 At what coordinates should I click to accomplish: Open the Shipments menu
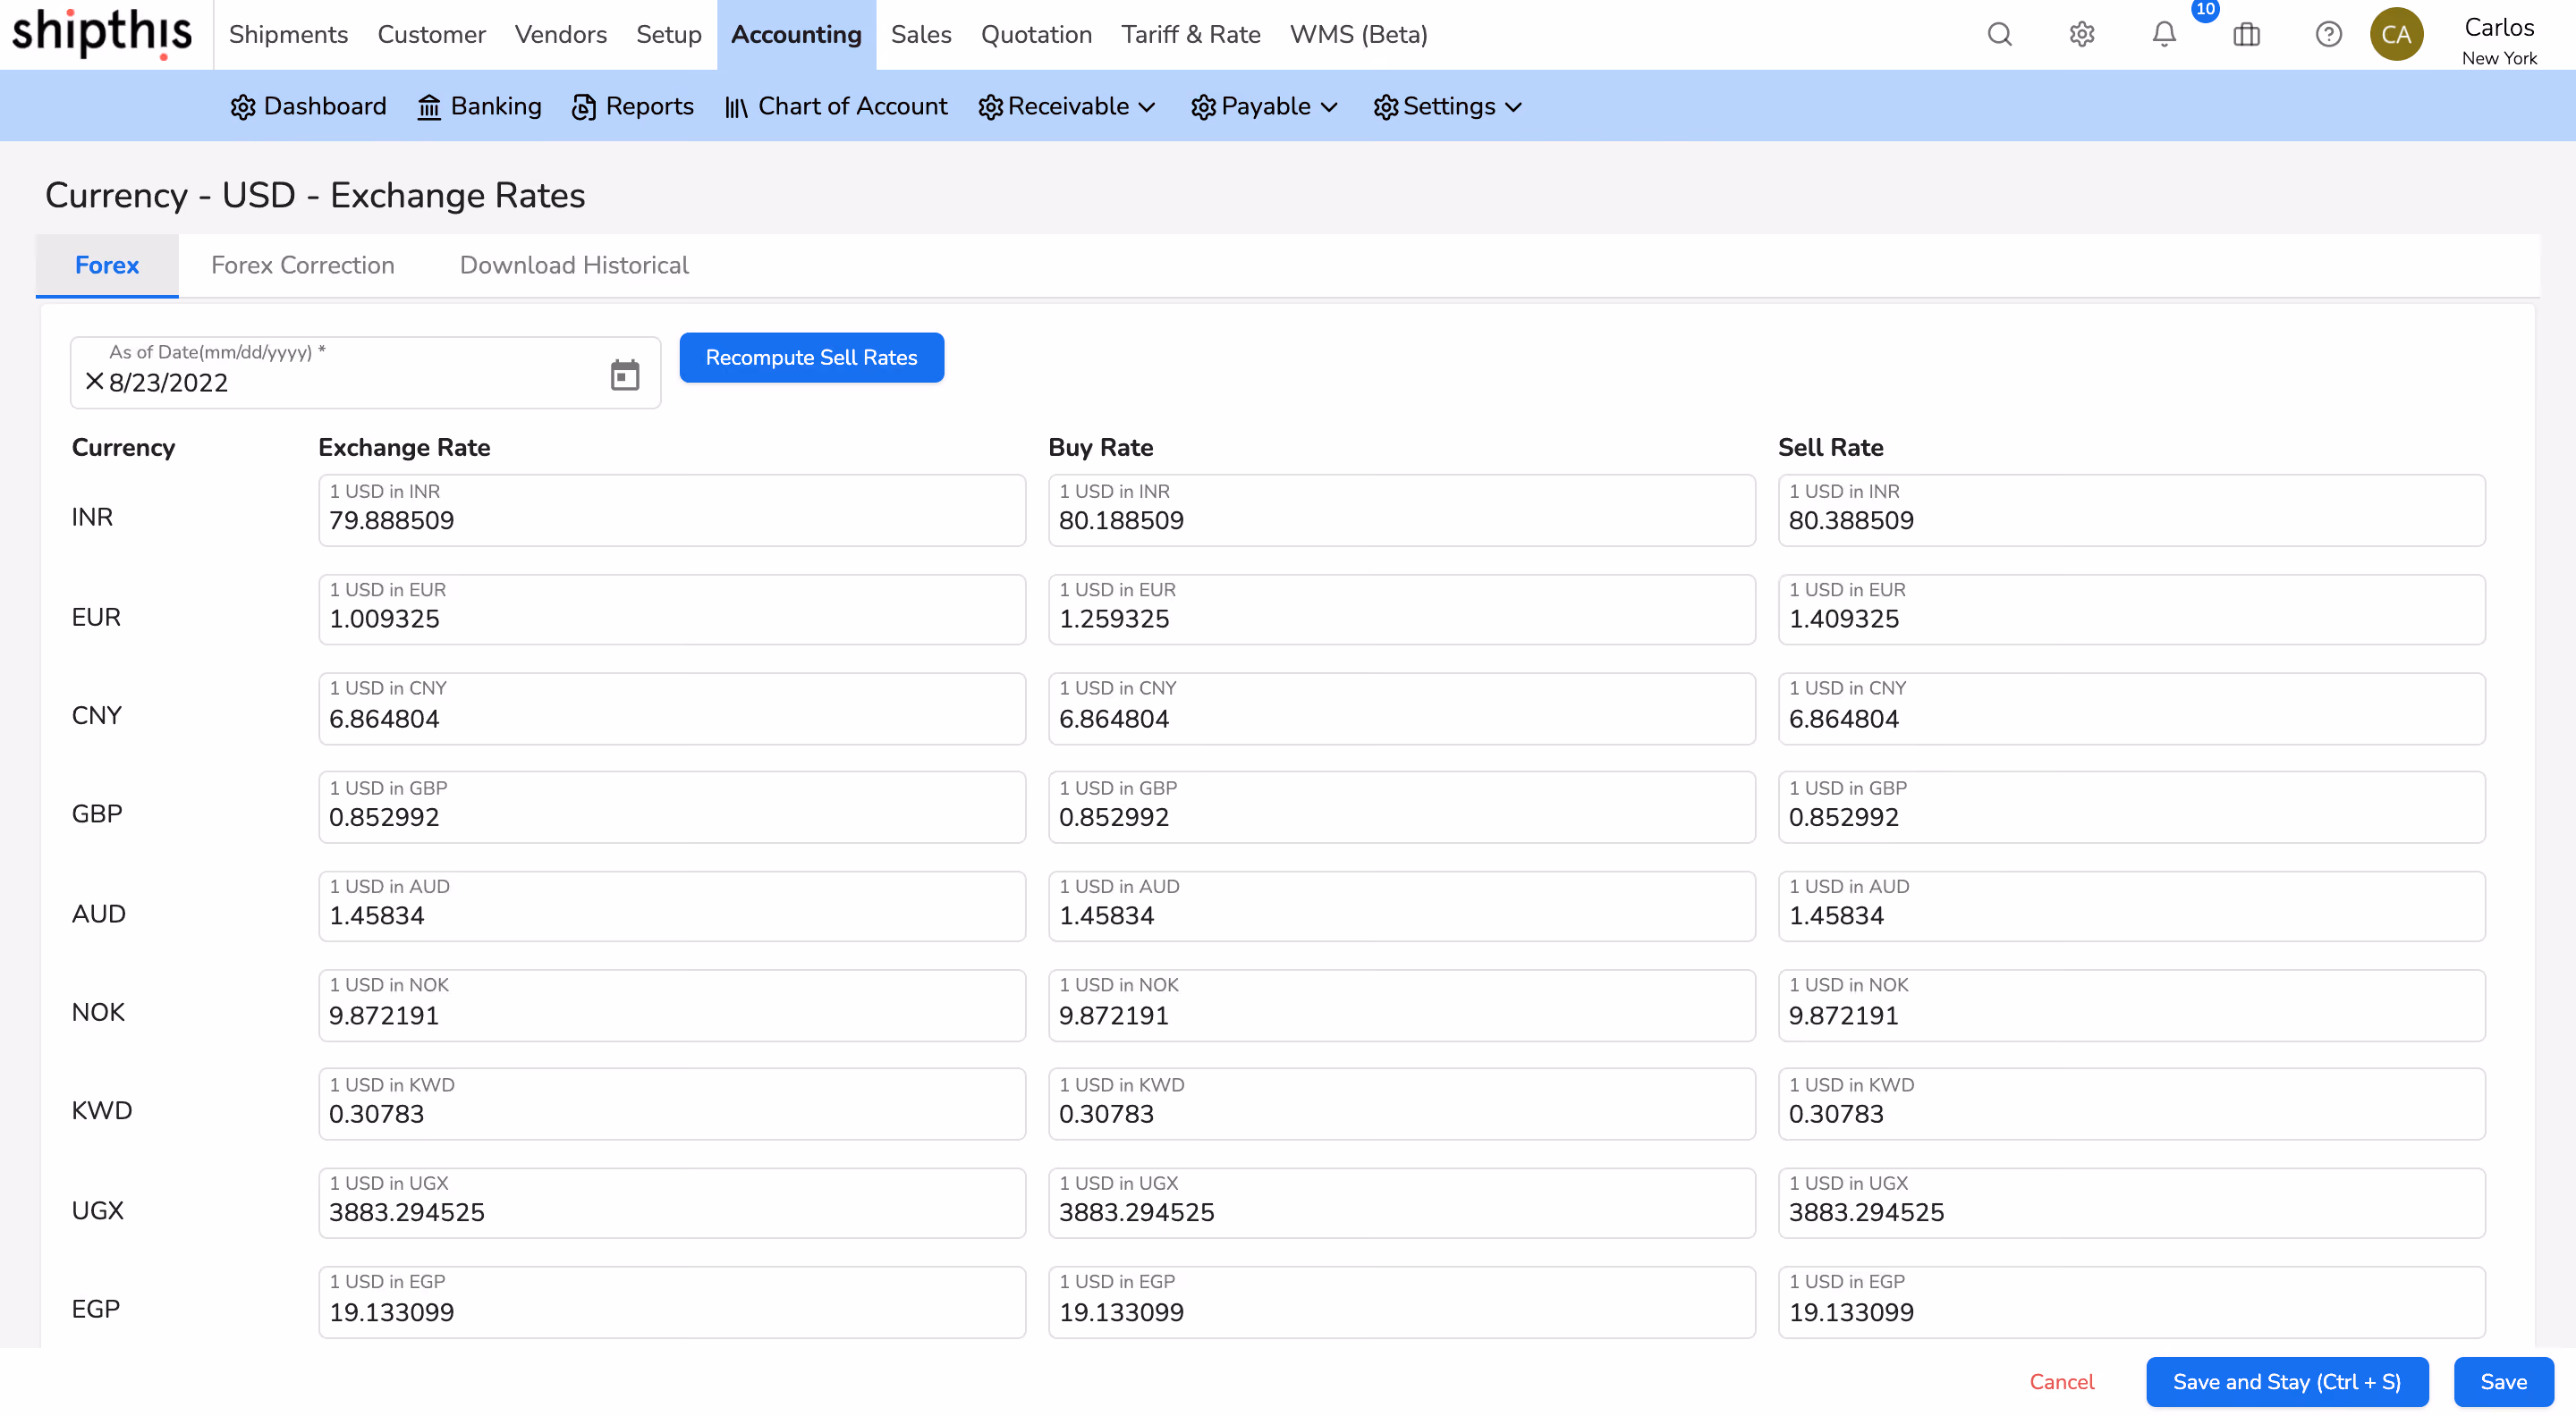point(288,34)
